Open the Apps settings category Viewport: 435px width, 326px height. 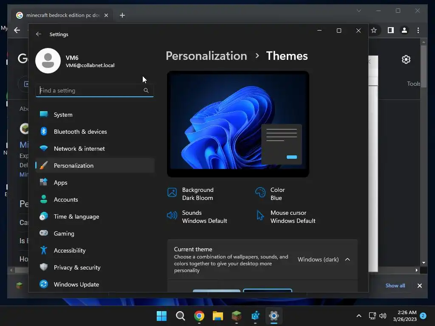pos(95,183)
